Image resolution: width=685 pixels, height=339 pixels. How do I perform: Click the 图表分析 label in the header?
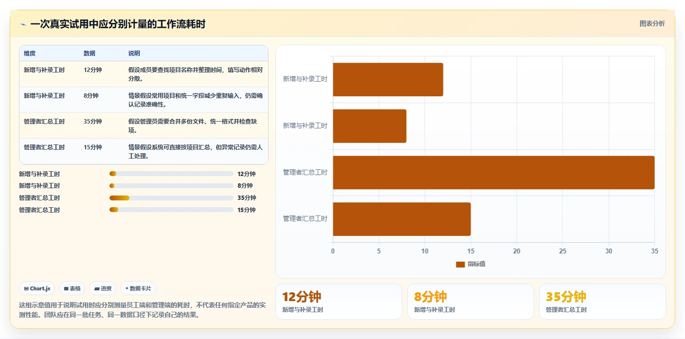click(x=652, y=23)
